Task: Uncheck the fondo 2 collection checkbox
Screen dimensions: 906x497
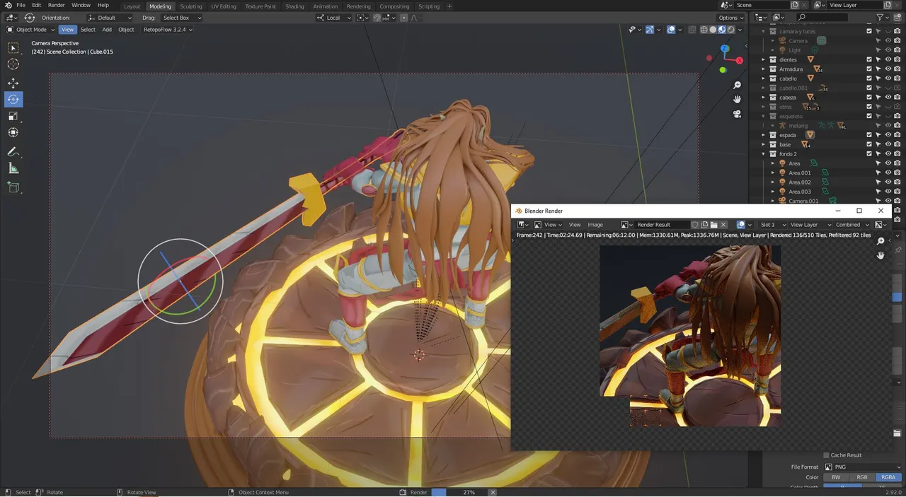Action: 869,153
